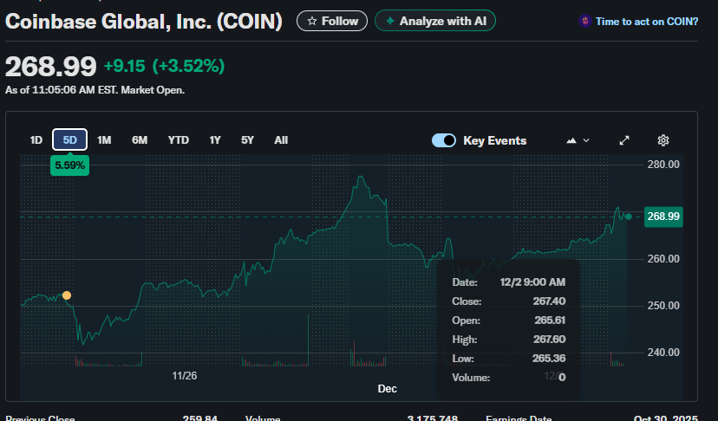Expand chart to full screen

pyautogui.click(x=624, y=140)
